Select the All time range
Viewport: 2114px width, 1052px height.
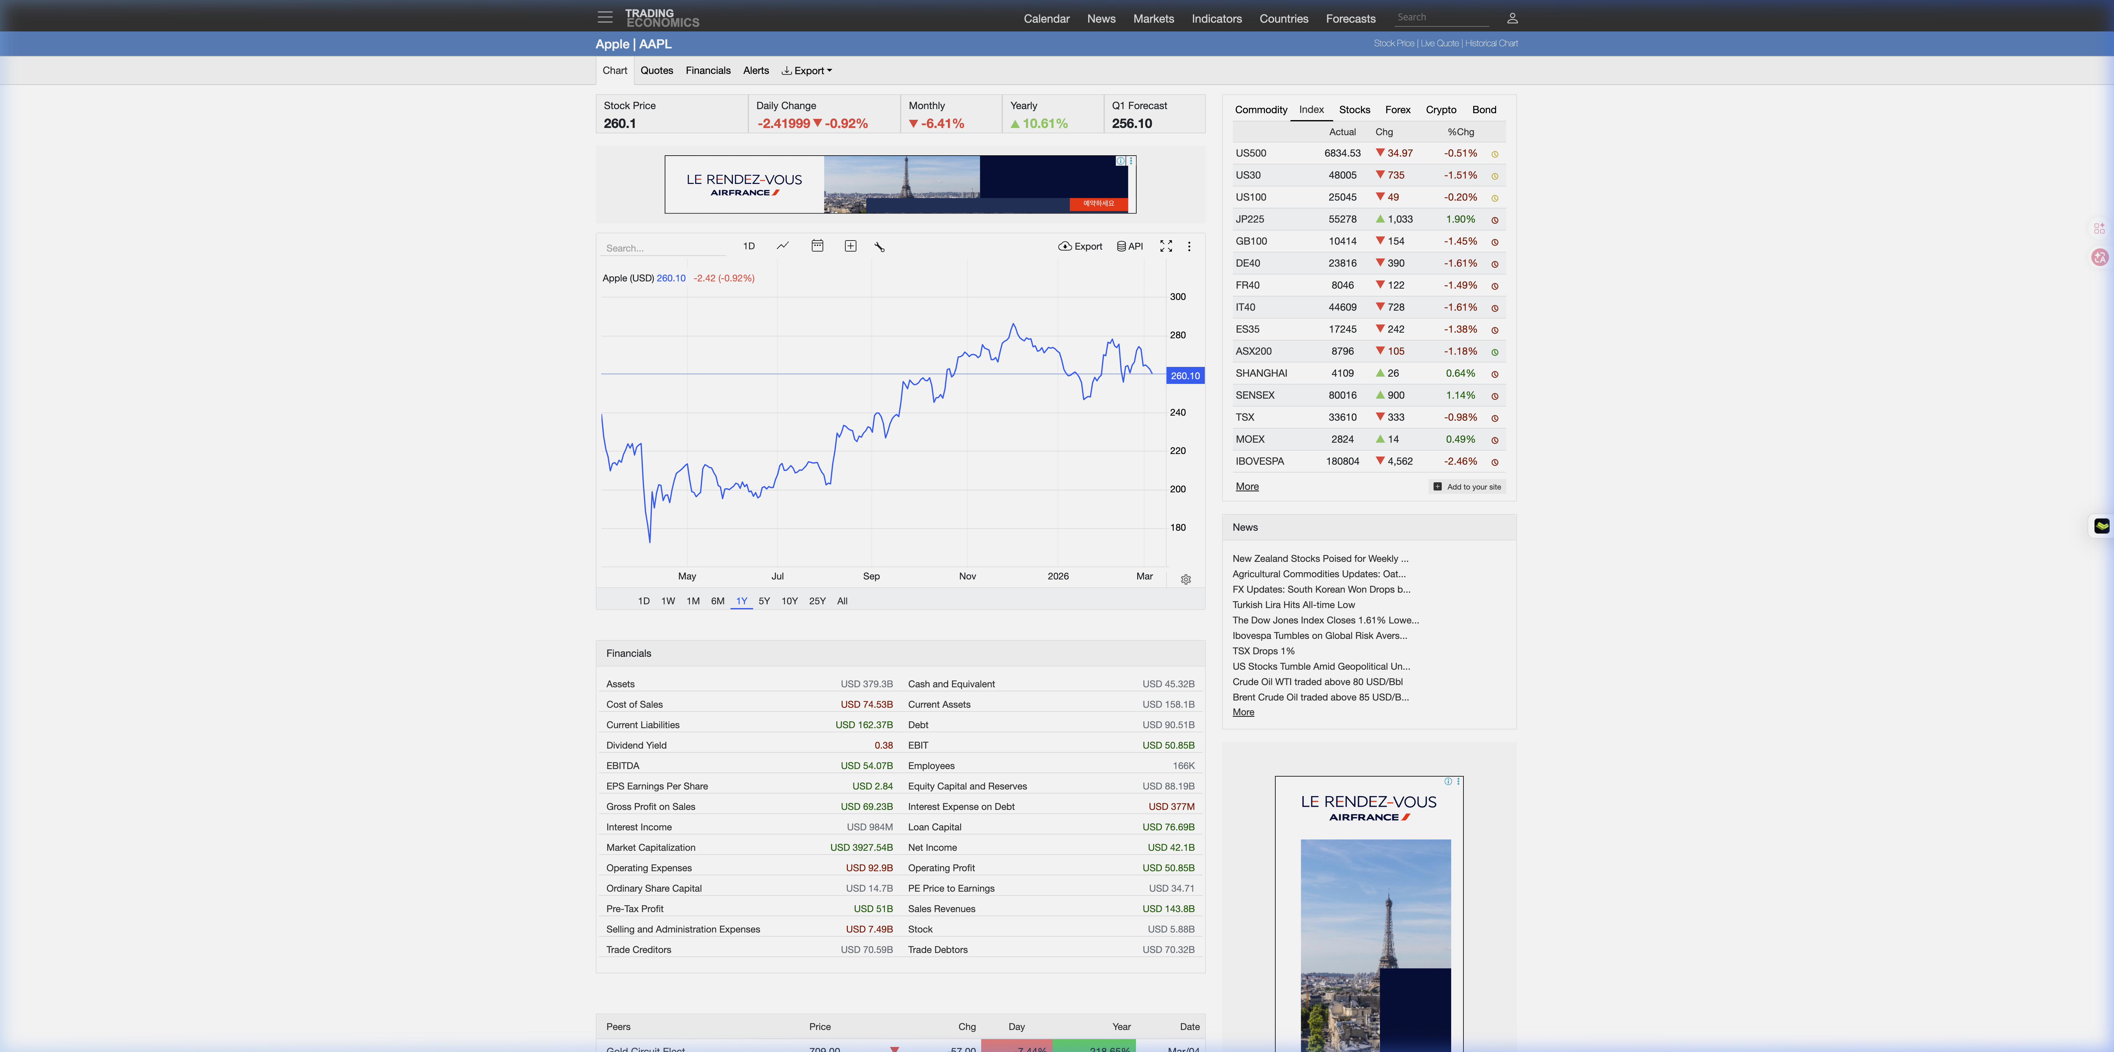click(842, 601)
